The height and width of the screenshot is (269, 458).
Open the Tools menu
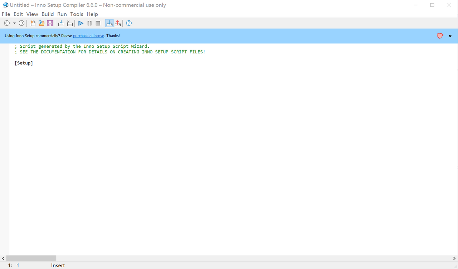pyautogui.click(x=77, y=14)
